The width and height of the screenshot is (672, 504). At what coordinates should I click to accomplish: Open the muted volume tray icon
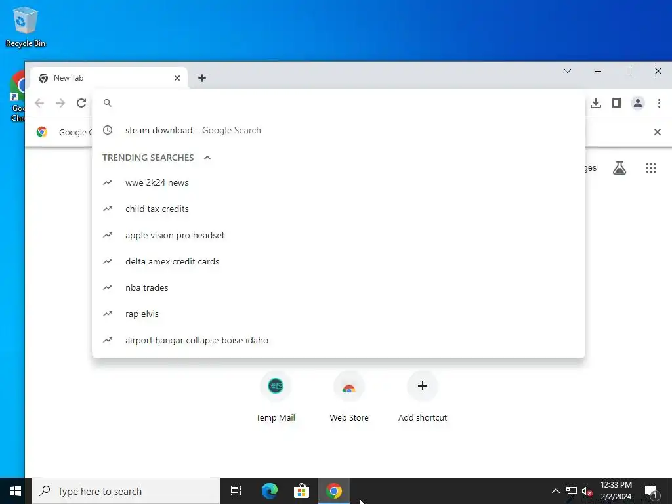point(587,491)
